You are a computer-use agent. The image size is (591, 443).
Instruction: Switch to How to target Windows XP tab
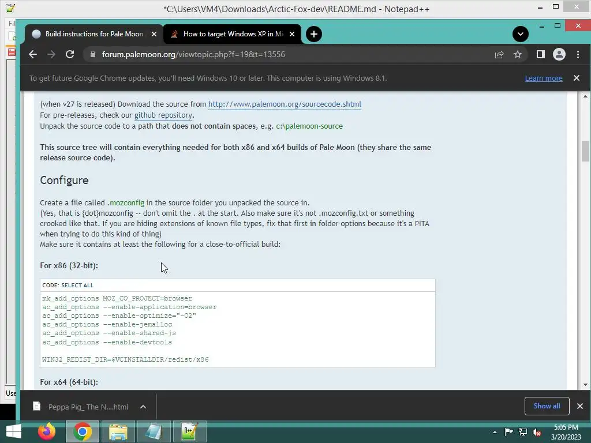coord(233,34)
